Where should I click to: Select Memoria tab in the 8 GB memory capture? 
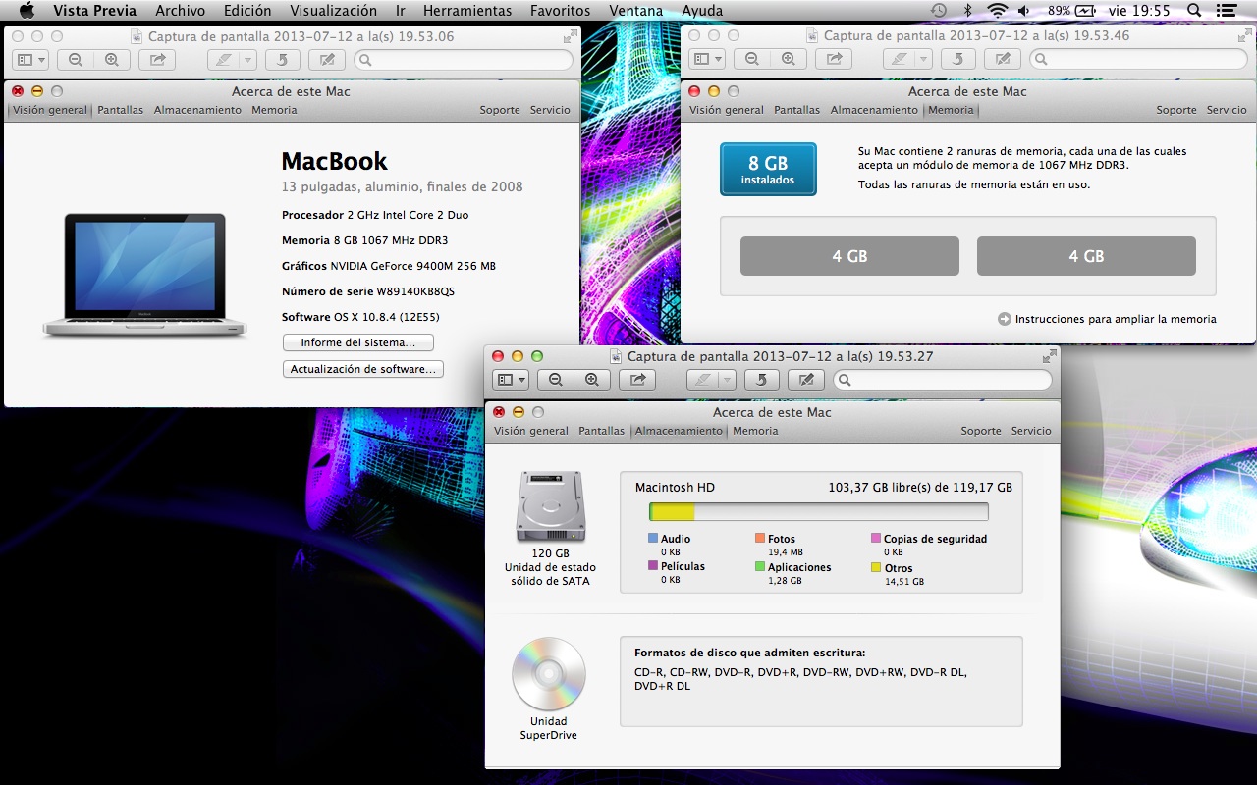[951, 110]
